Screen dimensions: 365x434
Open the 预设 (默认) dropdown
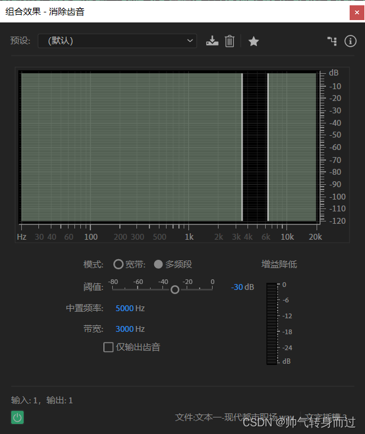pyautogui.click(x=117, y=41)
